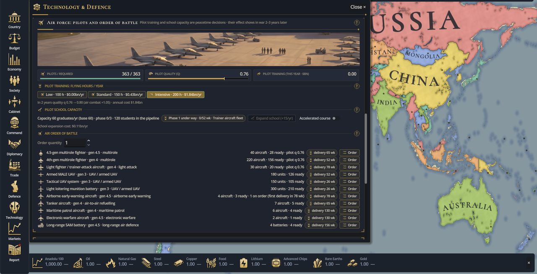Order a Tanker aircraft

pyautogui.click(x=349, y=203)
